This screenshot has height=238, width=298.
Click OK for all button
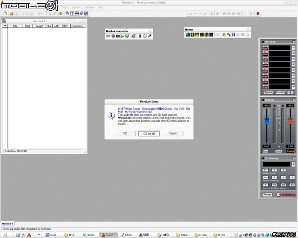tap(149, 133)
